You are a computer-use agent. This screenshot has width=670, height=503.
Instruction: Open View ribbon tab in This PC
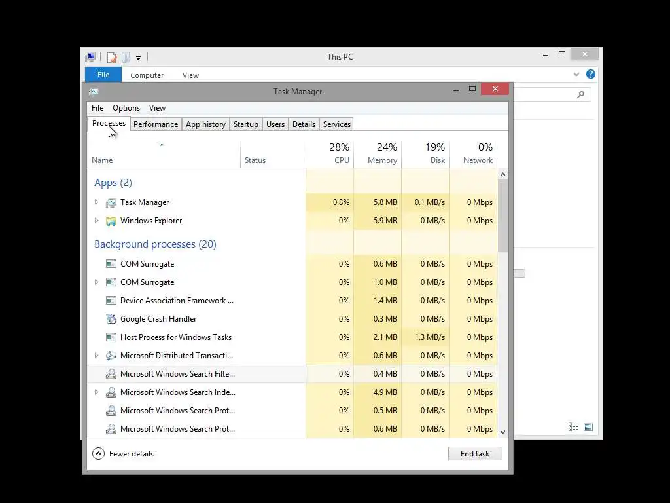point(190,75)
